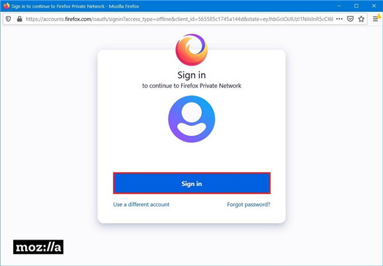Open the tracking protection shield icon
The height and width of the screenshot is (266, 383).
click(8, 19)
